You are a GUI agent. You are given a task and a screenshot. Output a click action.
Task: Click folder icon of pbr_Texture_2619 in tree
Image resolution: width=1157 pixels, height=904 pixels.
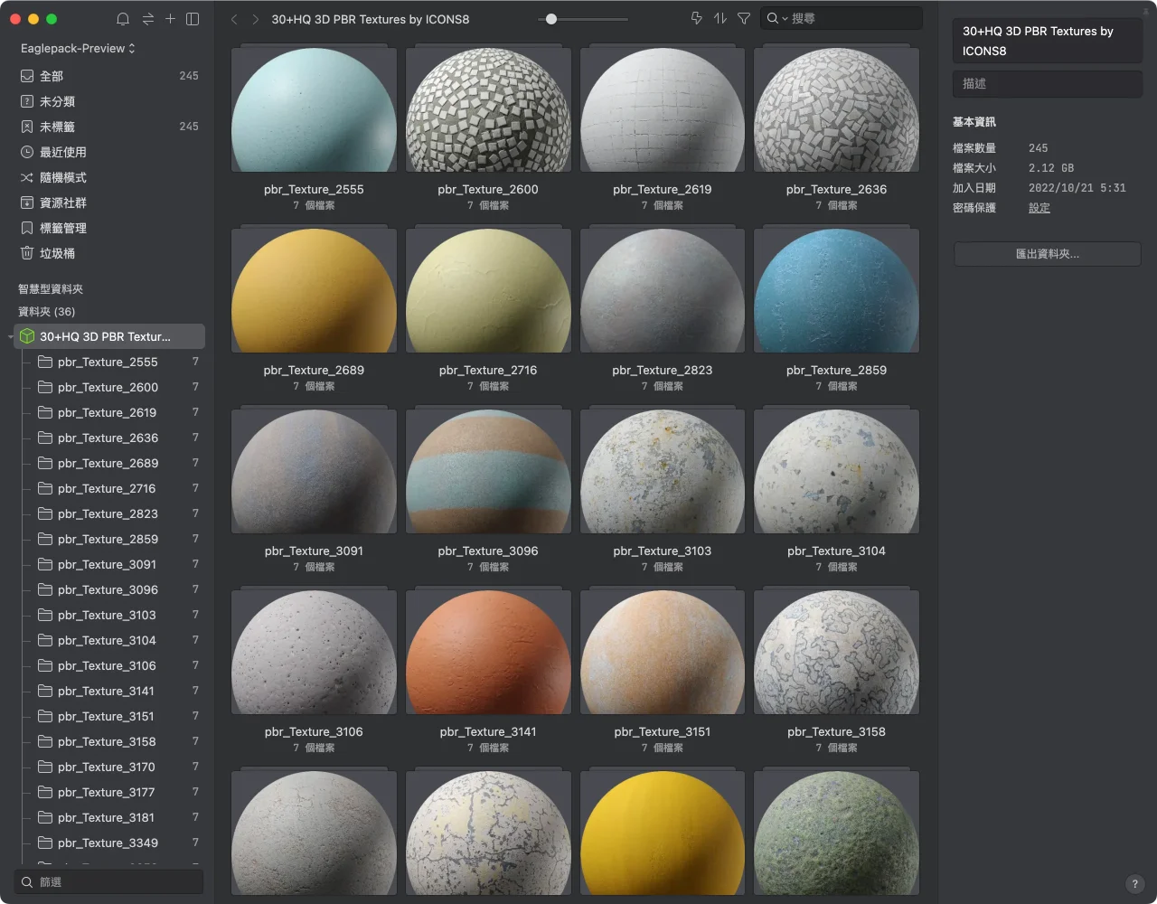45,412
